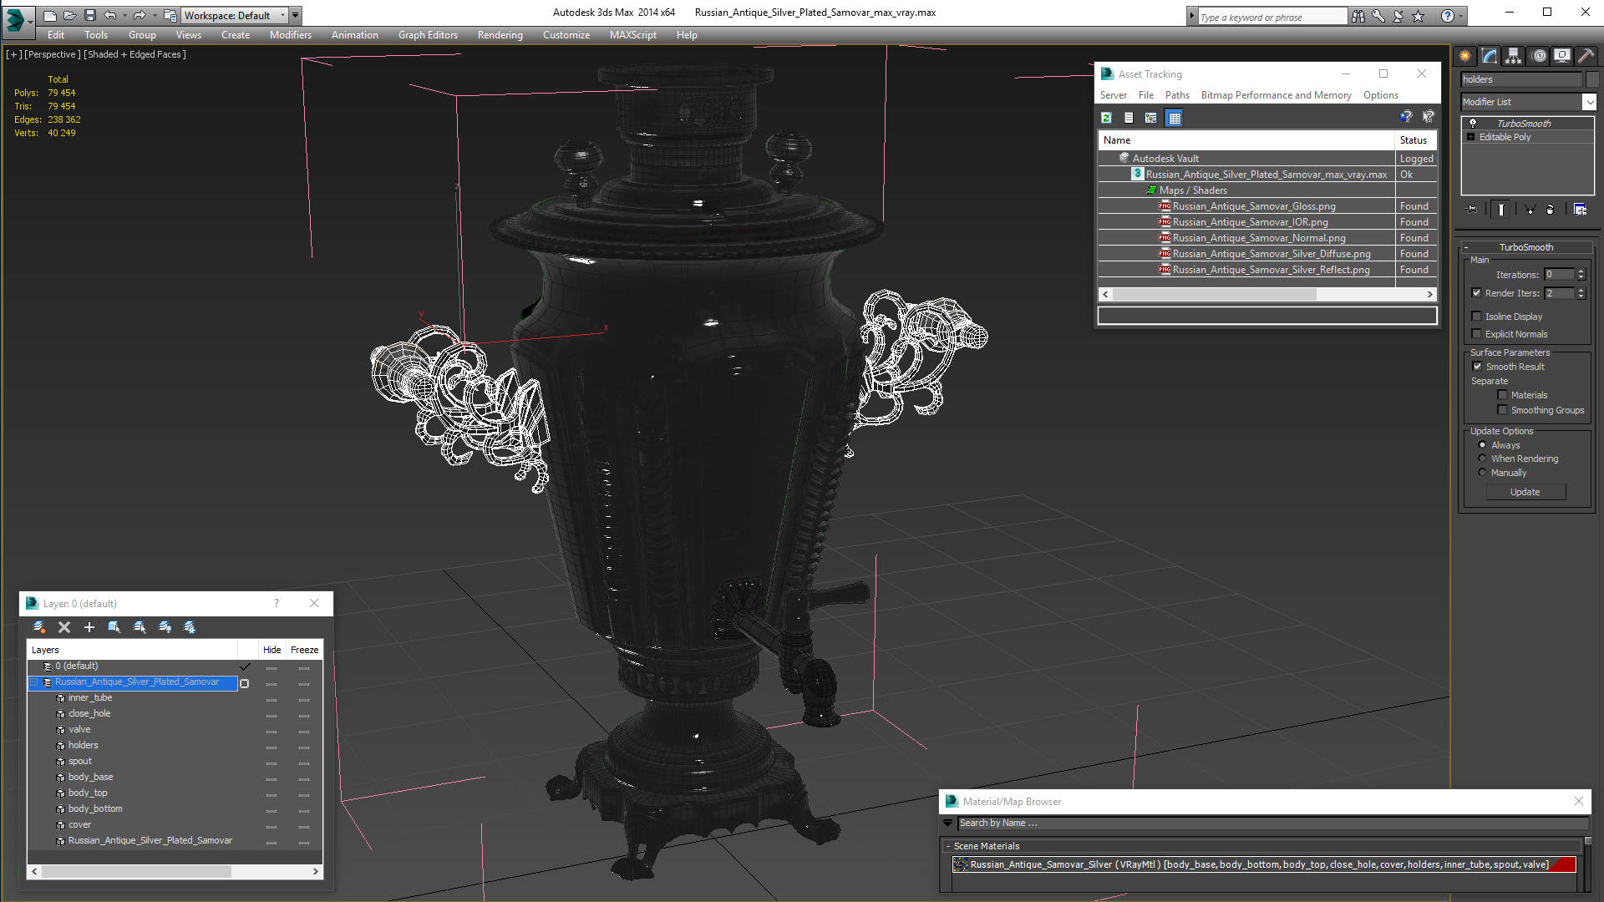Select the layer freeze icon for Russian_Antique_Silver_Plated_Samovar
This screenshot has height=902, width=1604.
[x=305, y=682]
